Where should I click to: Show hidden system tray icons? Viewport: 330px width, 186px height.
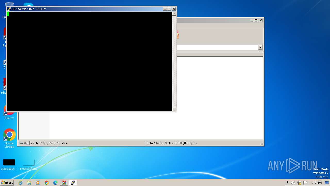click(x=287, y=183)
